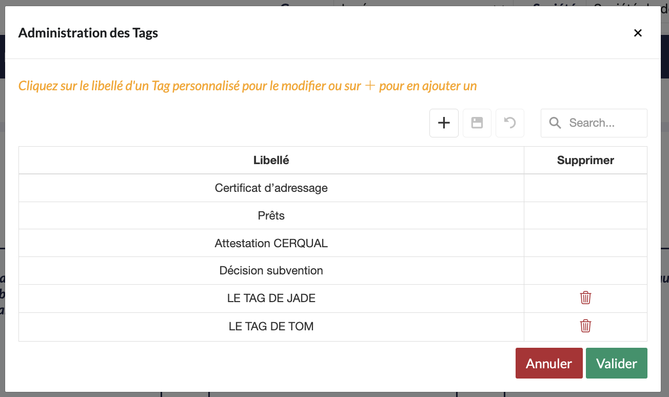Click the orange instruction text
Viewport: 669px width, 397px height.
(247, 86)
